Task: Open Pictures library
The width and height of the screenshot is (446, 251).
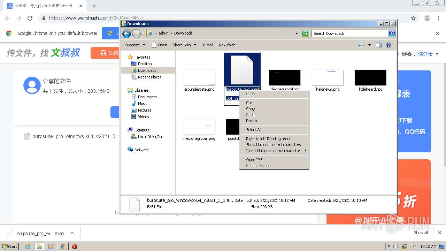Action: pyautogui.click(x=145, y=110)
